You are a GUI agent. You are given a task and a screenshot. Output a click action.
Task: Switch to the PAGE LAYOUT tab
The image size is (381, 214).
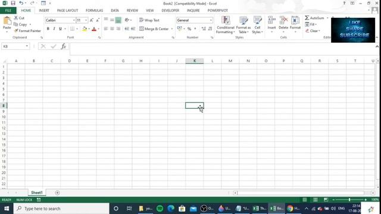tap(67, 11)
